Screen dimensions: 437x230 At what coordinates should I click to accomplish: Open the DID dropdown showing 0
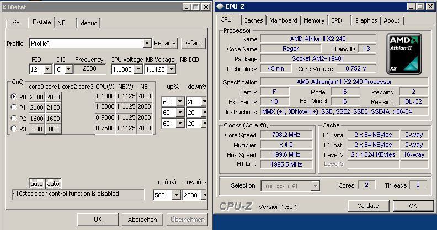(69, 69)
